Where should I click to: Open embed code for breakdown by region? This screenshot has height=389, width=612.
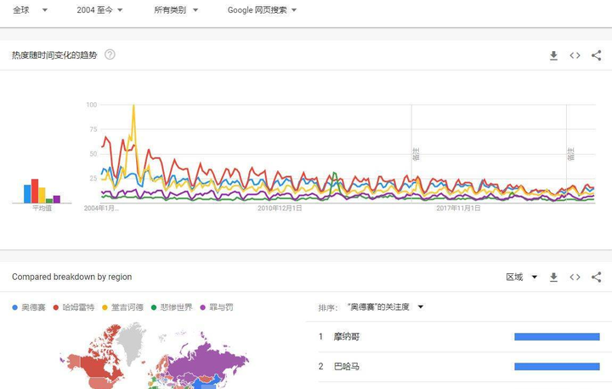[575, 277]
